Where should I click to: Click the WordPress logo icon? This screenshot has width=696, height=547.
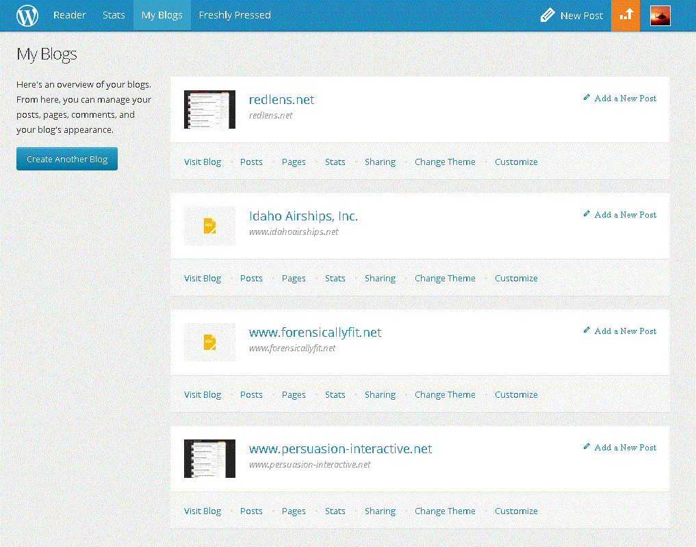tap(27, 15)
